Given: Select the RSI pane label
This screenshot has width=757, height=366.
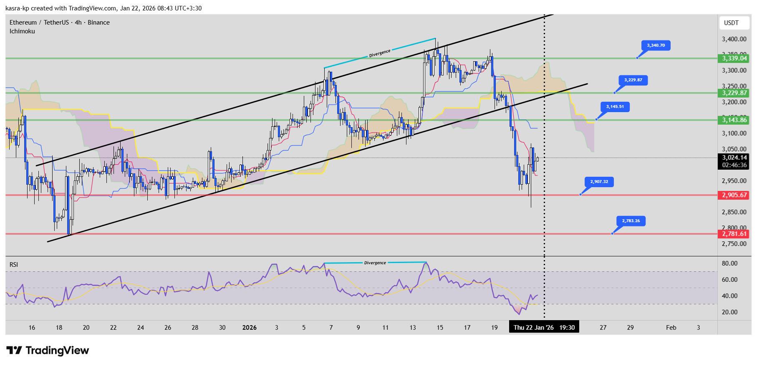Looking at the screenshot, I should (x=14, y=264).
